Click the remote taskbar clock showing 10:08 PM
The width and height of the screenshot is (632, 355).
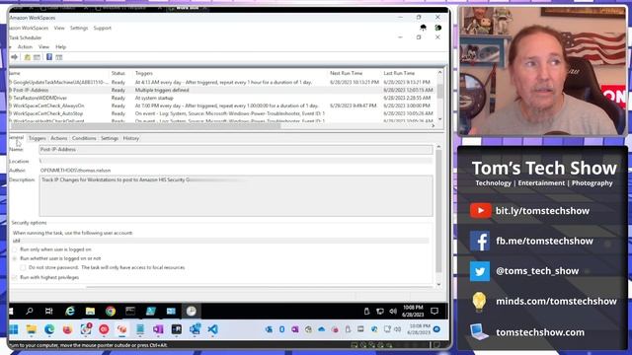coord(413,312)
